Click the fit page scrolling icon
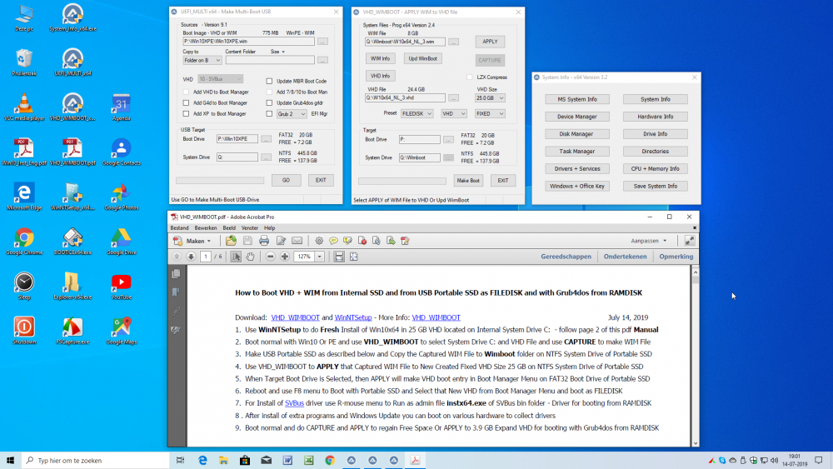Viewport: 833px width, 469px height. (339, 257)
